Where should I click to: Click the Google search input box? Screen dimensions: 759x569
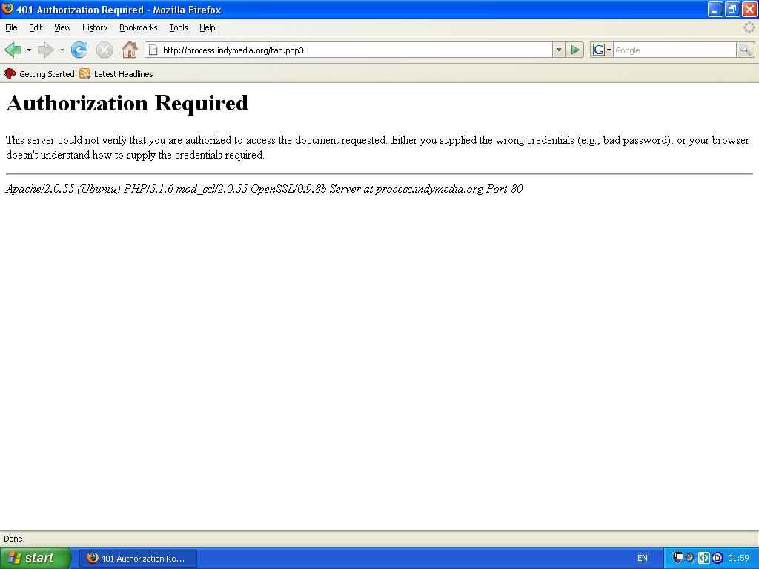673,50
